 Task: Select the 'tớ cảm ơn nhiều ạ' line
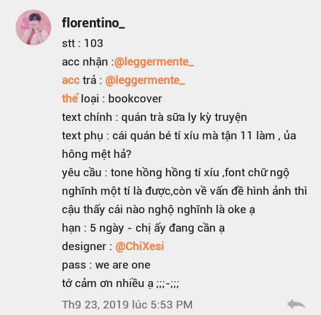[120, 283]
